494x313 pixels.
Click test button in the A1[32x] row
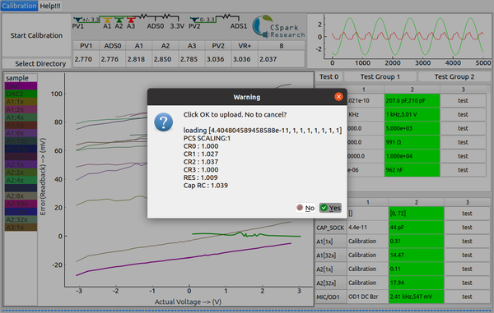tap(467, 255)
